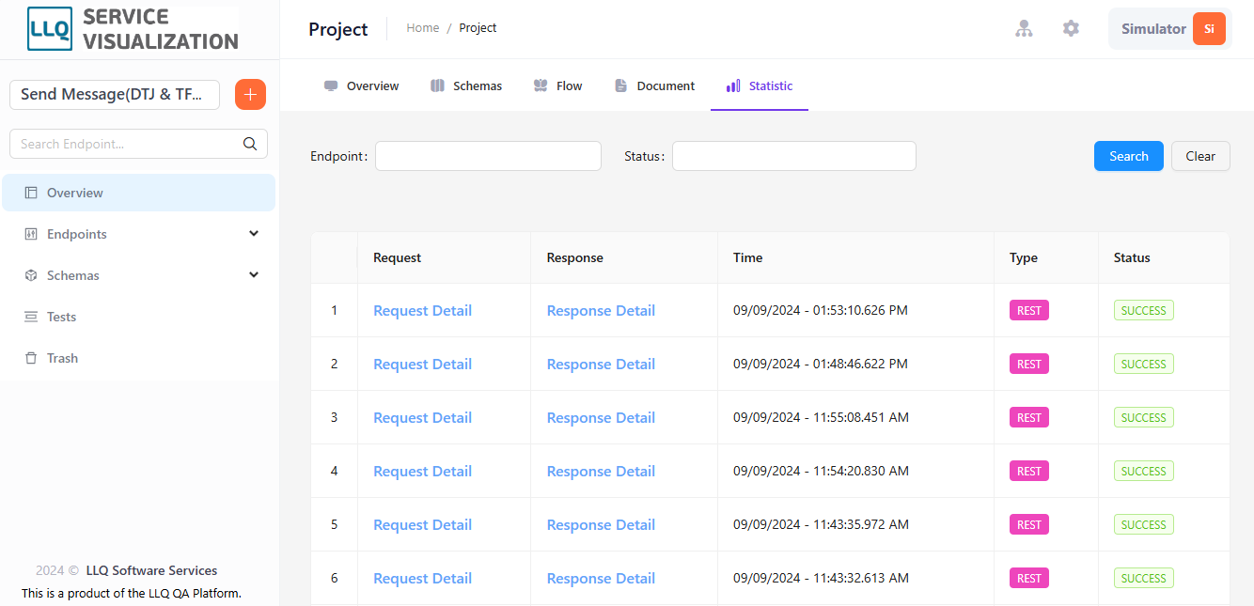1254x606 pixels.
Task: Click the Endpoint filter input field
Action: [x=488, y=156]
